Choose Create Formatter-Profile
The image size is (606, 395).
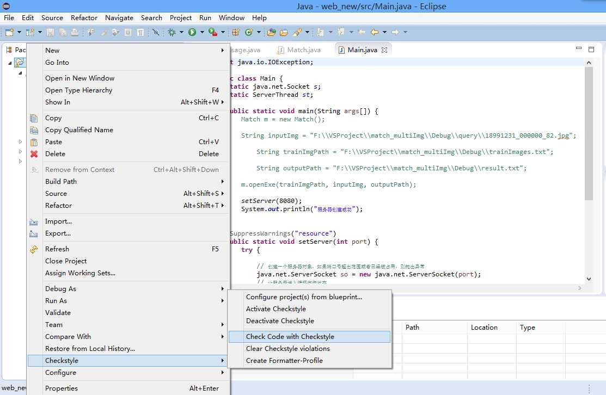click(309, 361)
